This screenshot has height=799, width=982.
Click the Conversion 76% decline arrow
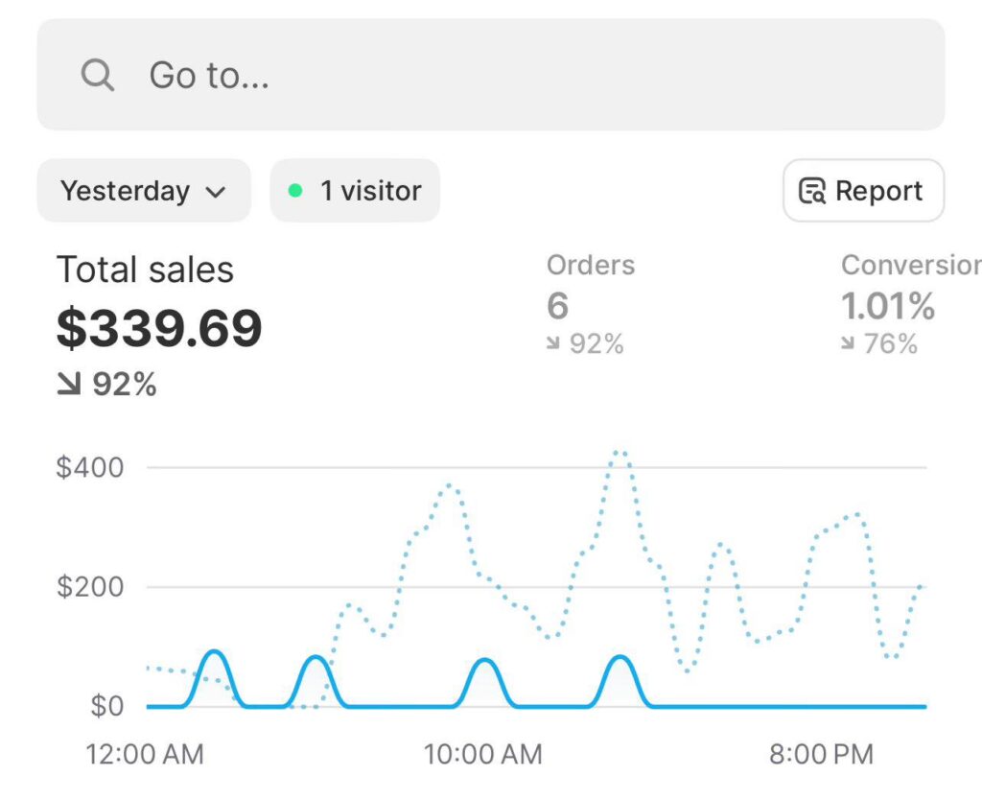(x=848, y=343)
